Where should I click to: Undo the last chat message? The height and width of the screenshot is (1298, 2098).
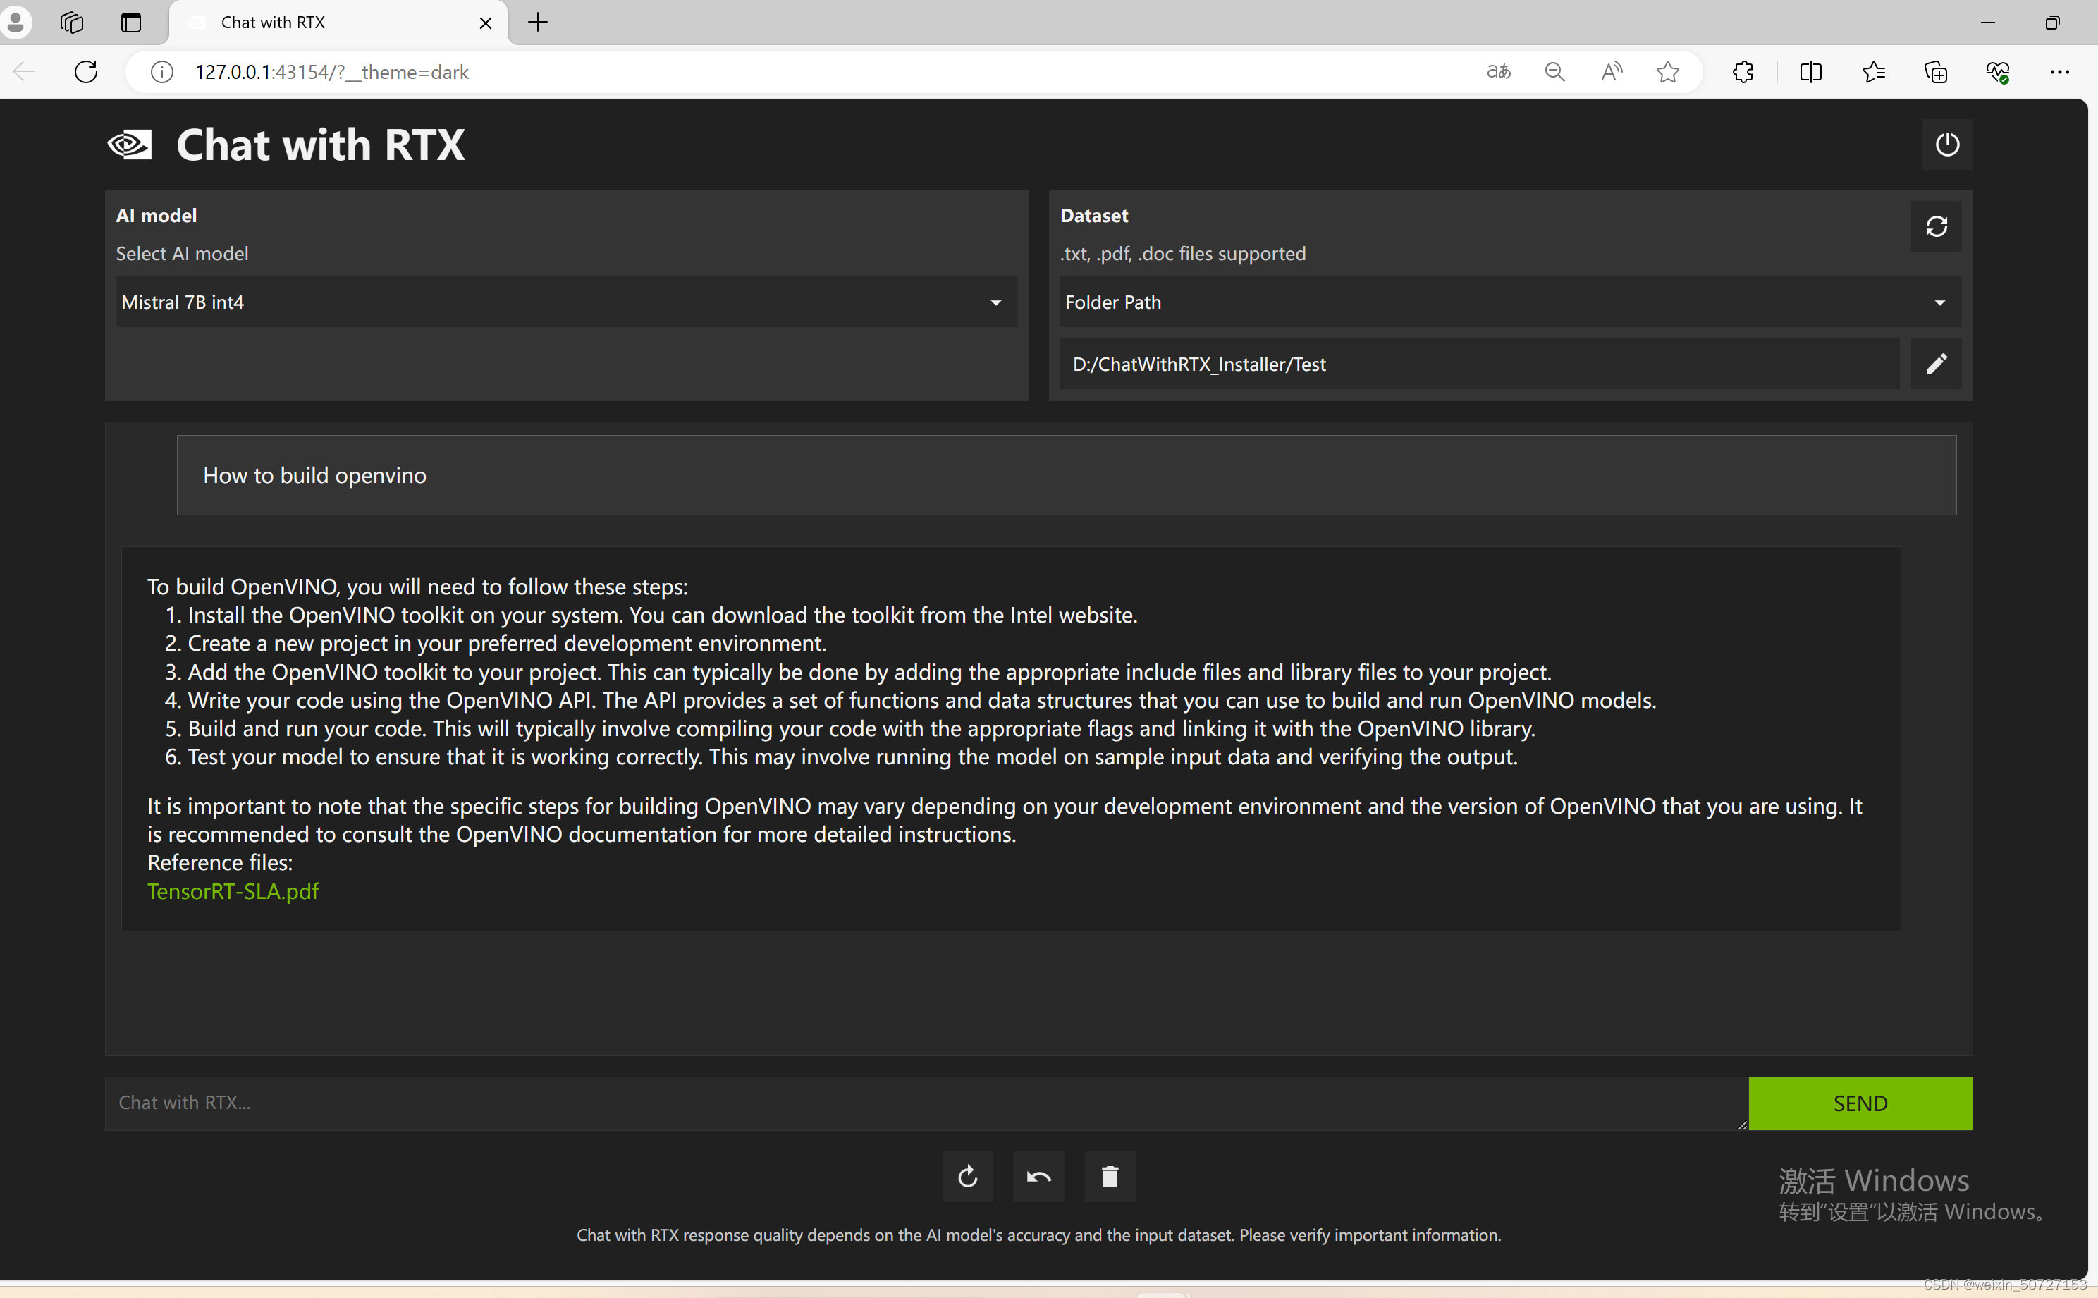point(1038,1176)
